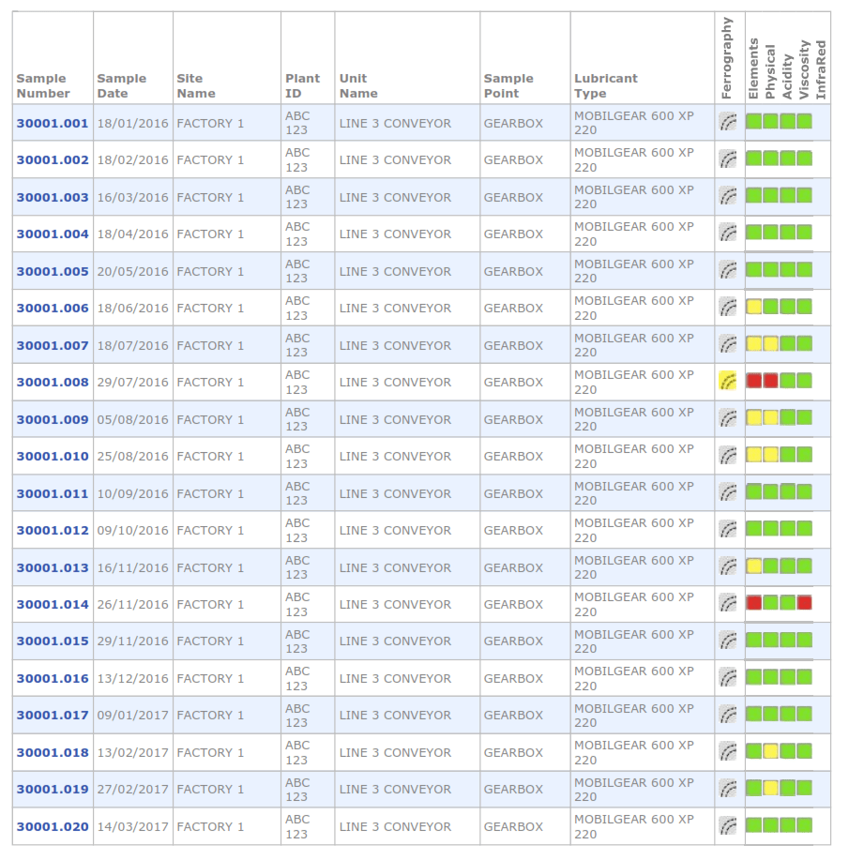Image resolution: width=849 pixels, height=860 pixels.
Task: Click GEARBOX cell in row 30001.012
Action: click(x=513, y=531)
